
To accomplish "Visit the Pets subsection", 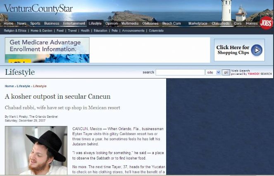I will point(114,31).
